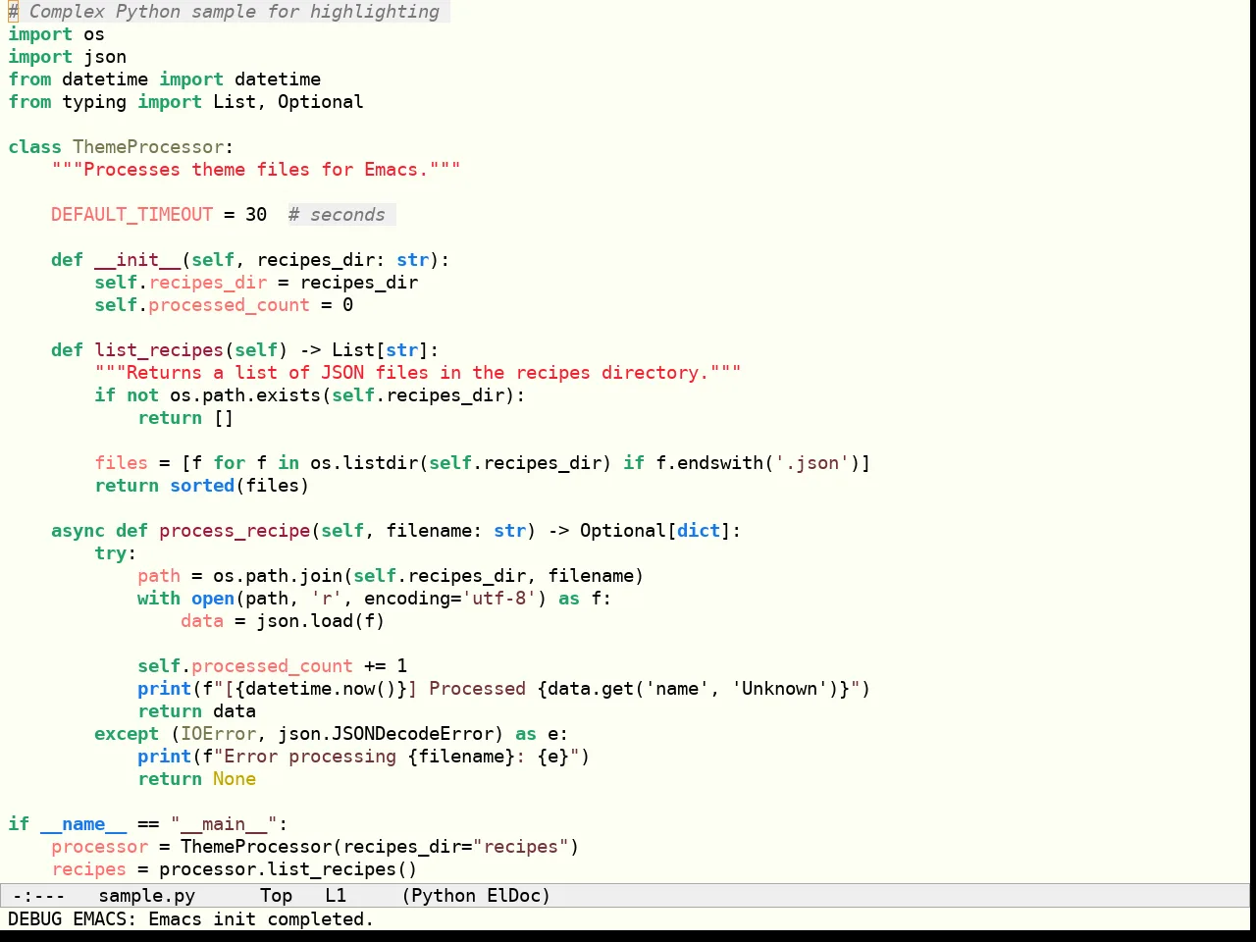
Task: Click the process_recipe function name
Action: (235, 531)
